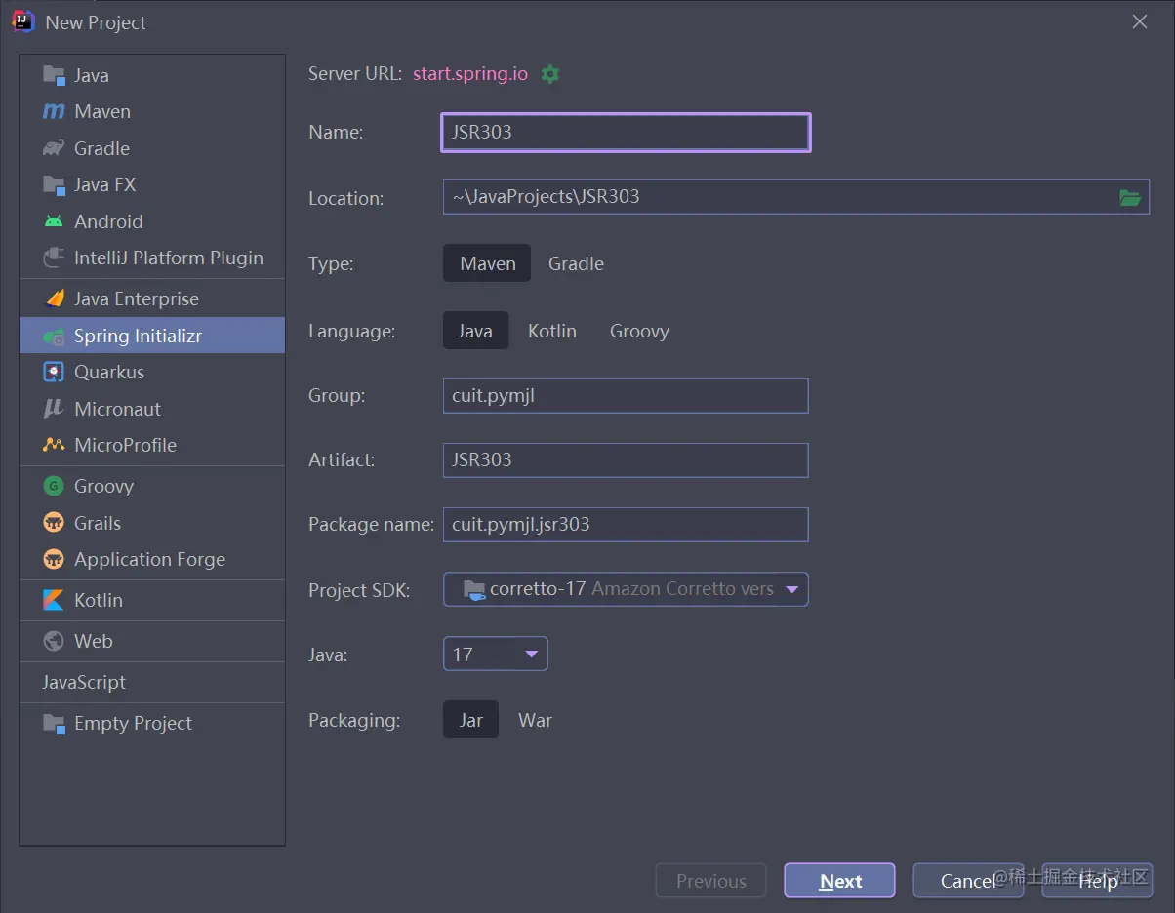The width and height of the screenshot is (1175, 913).
Task: Click the Application Forge icon
Action: [54, 559]
